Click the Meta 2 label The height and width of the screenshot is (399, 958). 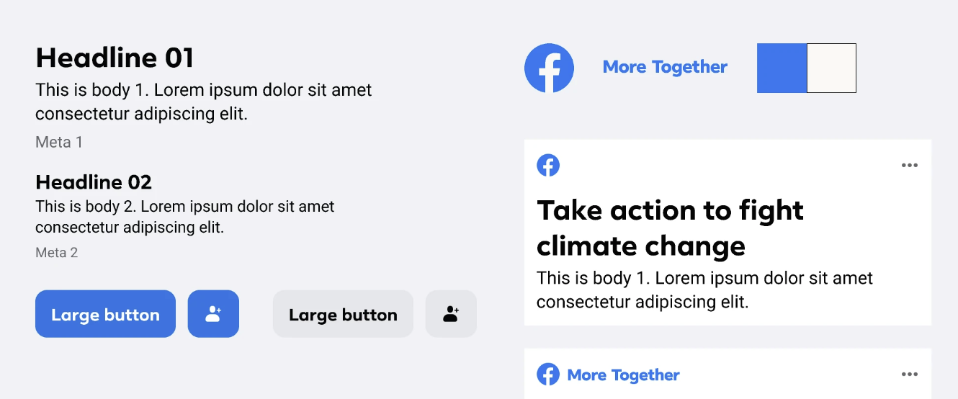[56, 253]
